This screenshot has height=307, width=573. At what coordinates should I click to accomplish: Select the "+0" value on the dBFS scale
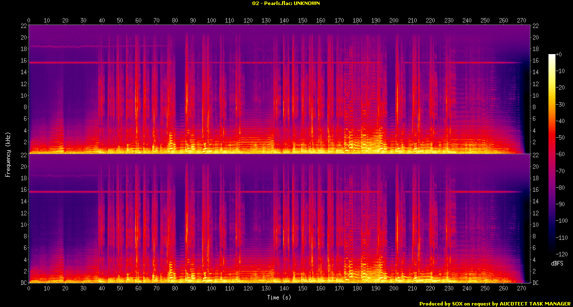point(559,54)
